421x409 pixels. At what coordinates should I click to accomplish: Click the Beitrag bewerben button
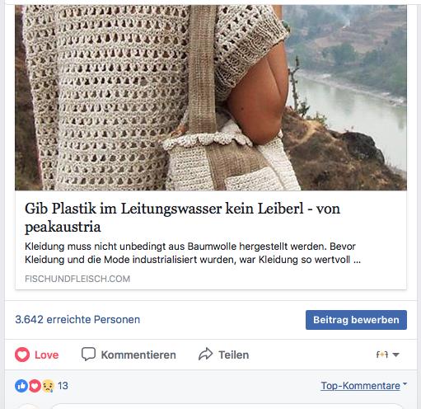pos(356,320)
